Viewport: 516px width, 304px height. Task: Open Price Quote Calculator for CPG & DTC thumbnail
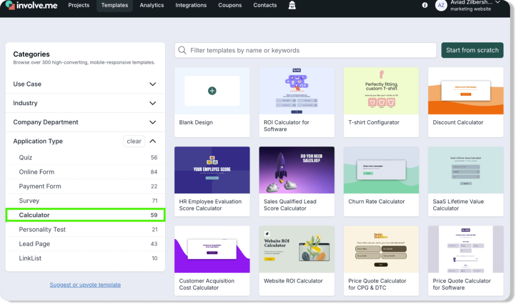[381, 250]
